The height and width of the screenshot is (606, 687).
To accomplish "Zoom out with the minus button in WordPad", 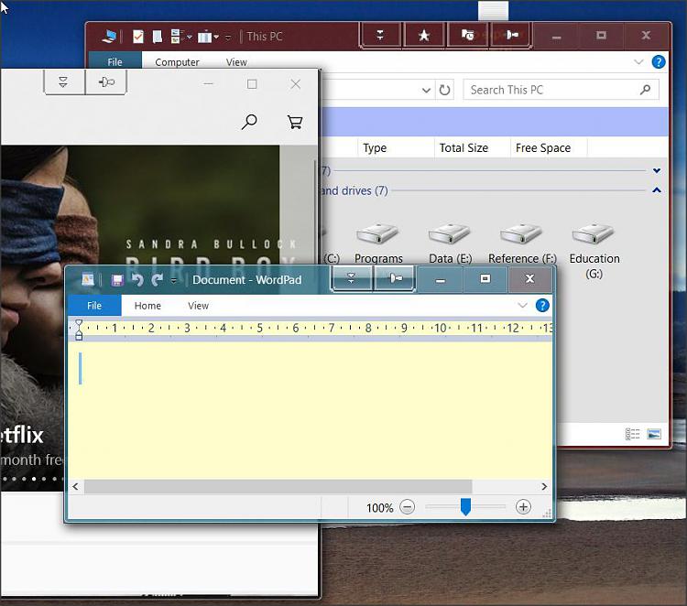I will click(x=407, y=507).
